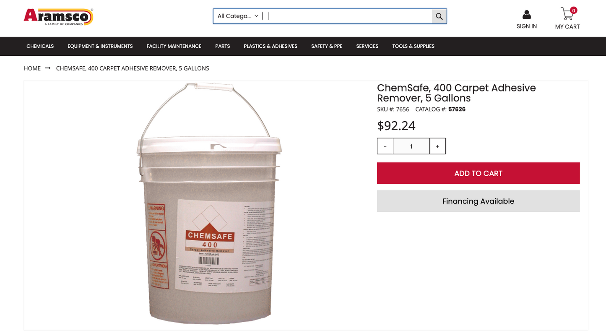Open the Equipment & Instruments menu
Image resolution: width=606 pixels, height=331 pixels.
pos(100,46)
